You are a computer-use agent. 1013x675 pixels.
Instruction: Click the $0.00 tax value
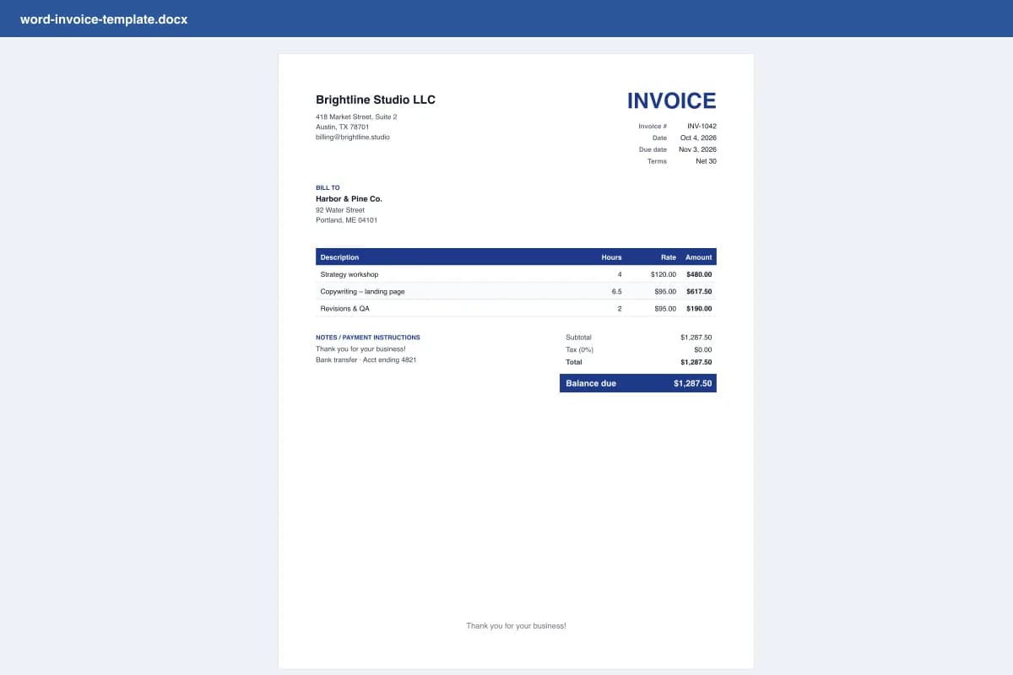tap(702, 349)
